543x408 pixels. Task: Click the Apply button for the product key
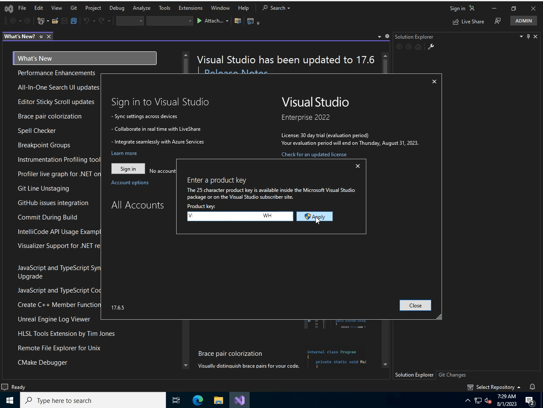point(315,217)
